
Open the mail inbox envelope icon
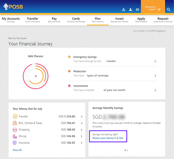137,10
